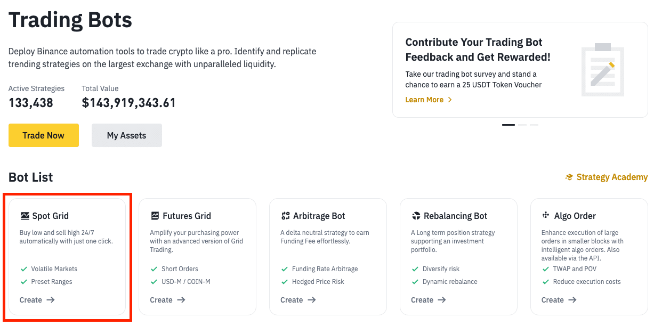Follow the Learn More link
The image size is (654, 326).
click(424, 100)
